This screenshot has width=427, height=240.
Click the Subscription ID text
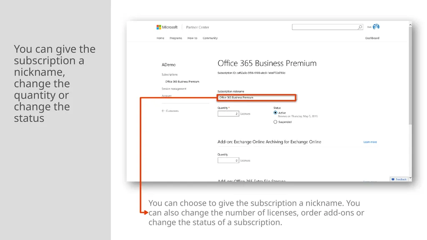point(251,73)
